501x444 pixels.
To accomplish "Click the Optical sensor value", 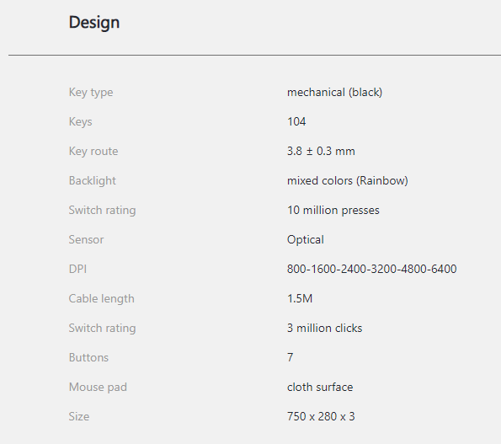I will 305,240.
